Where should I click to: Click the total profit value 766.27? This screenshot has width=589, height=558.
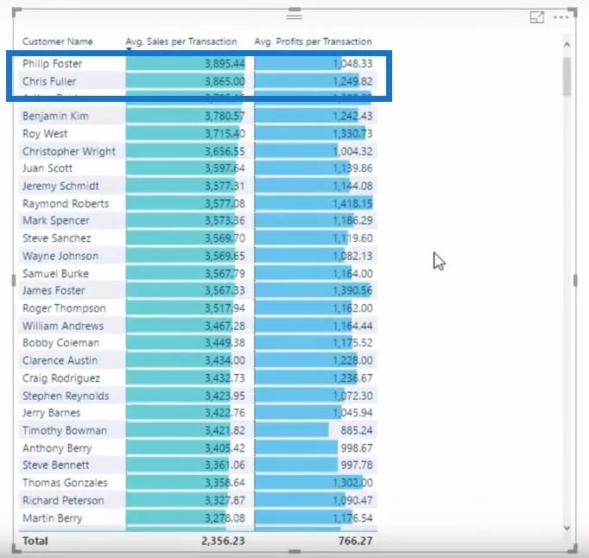355,541
